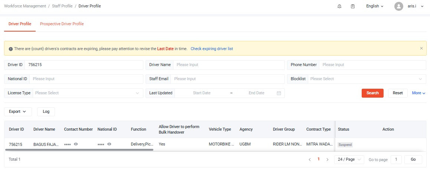Viewport: 430px width, 183px height.
Task: Reveal the masked National ID
Action: click(x=109, y=144)
